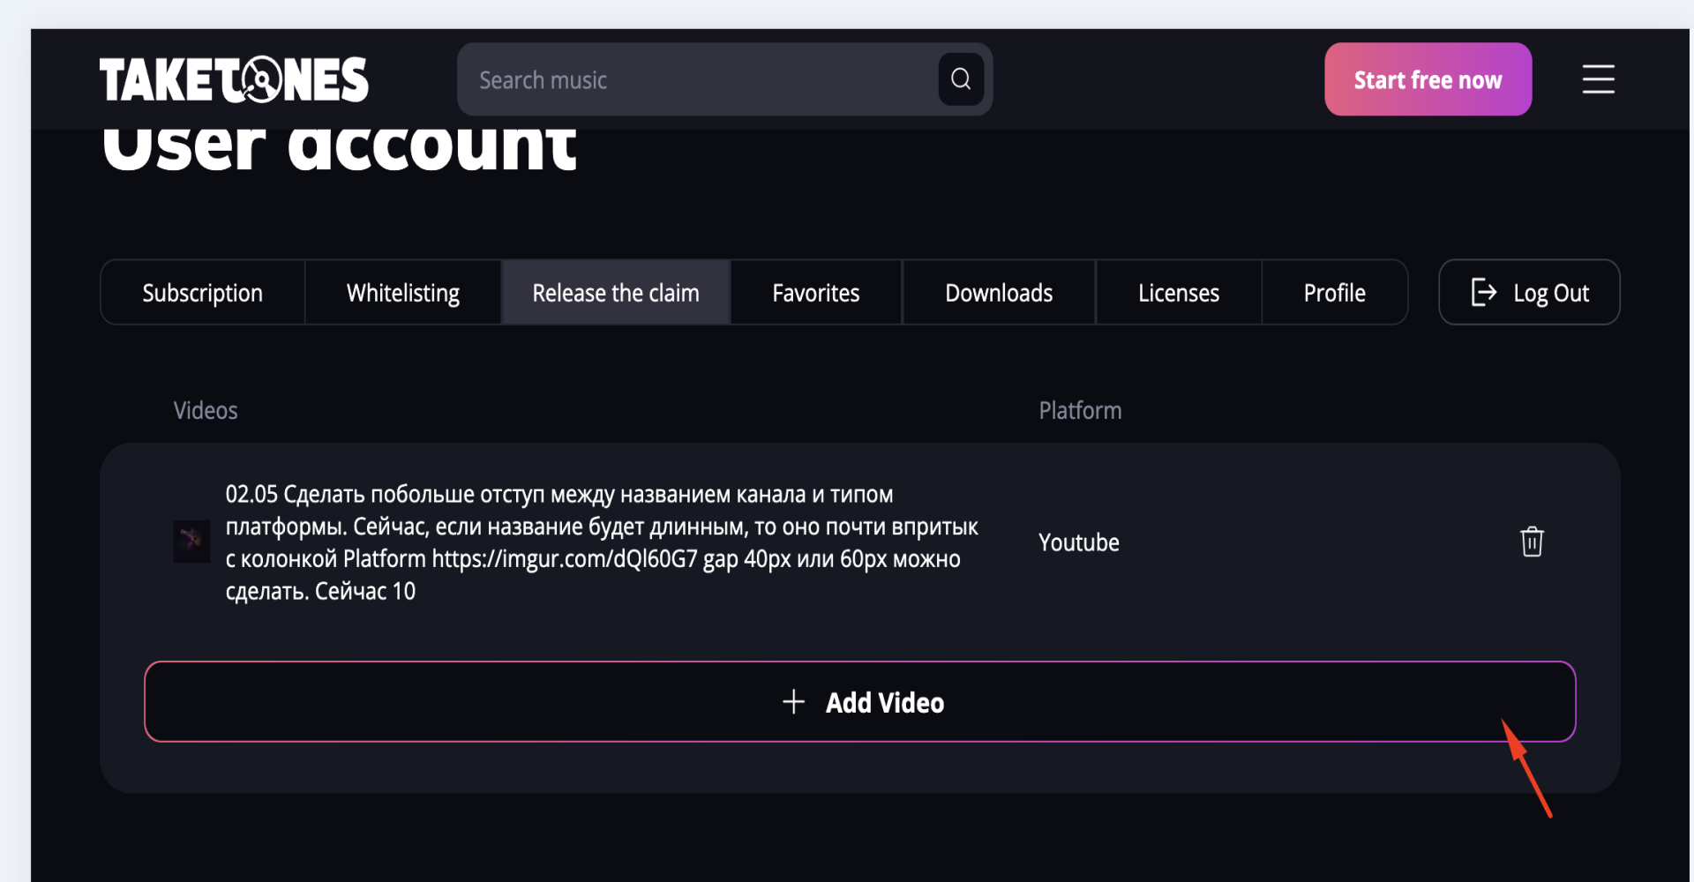This screenshot has width=1694, height=882.
Task: Click the Platform column header
Action: [x=1079, y=411]
